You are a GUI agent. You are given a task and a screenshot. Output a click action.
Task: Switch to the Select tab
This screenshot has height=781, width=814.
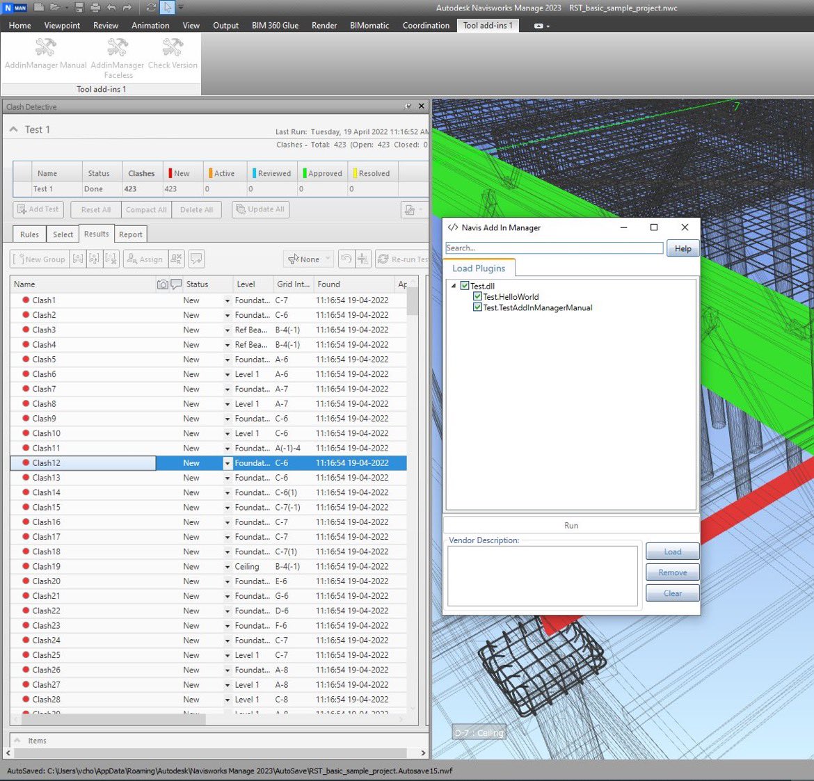tap(63, 234)
